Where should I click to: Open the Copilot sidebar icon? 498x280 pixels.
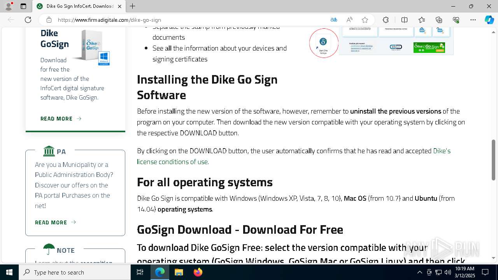(x=489, y=20)
